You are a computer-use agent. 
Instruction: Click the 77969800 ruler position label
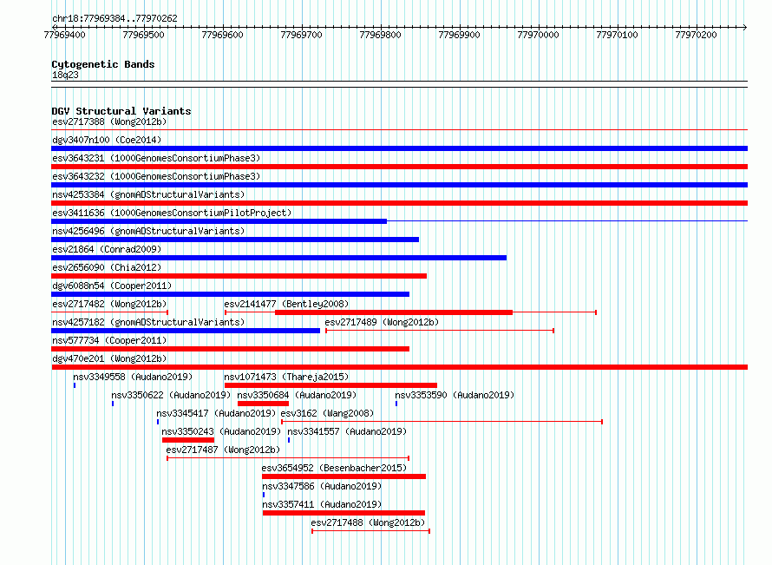point(380,35)
